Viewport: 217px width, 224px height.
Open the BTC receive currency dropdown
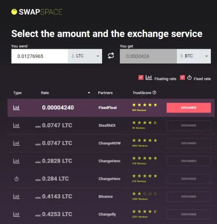(194, 56)
